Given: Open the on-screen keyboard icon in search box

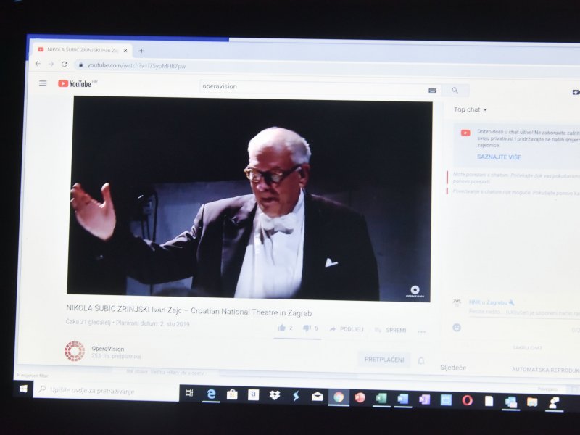Looking at the screenshot, I should coord(432,90).
